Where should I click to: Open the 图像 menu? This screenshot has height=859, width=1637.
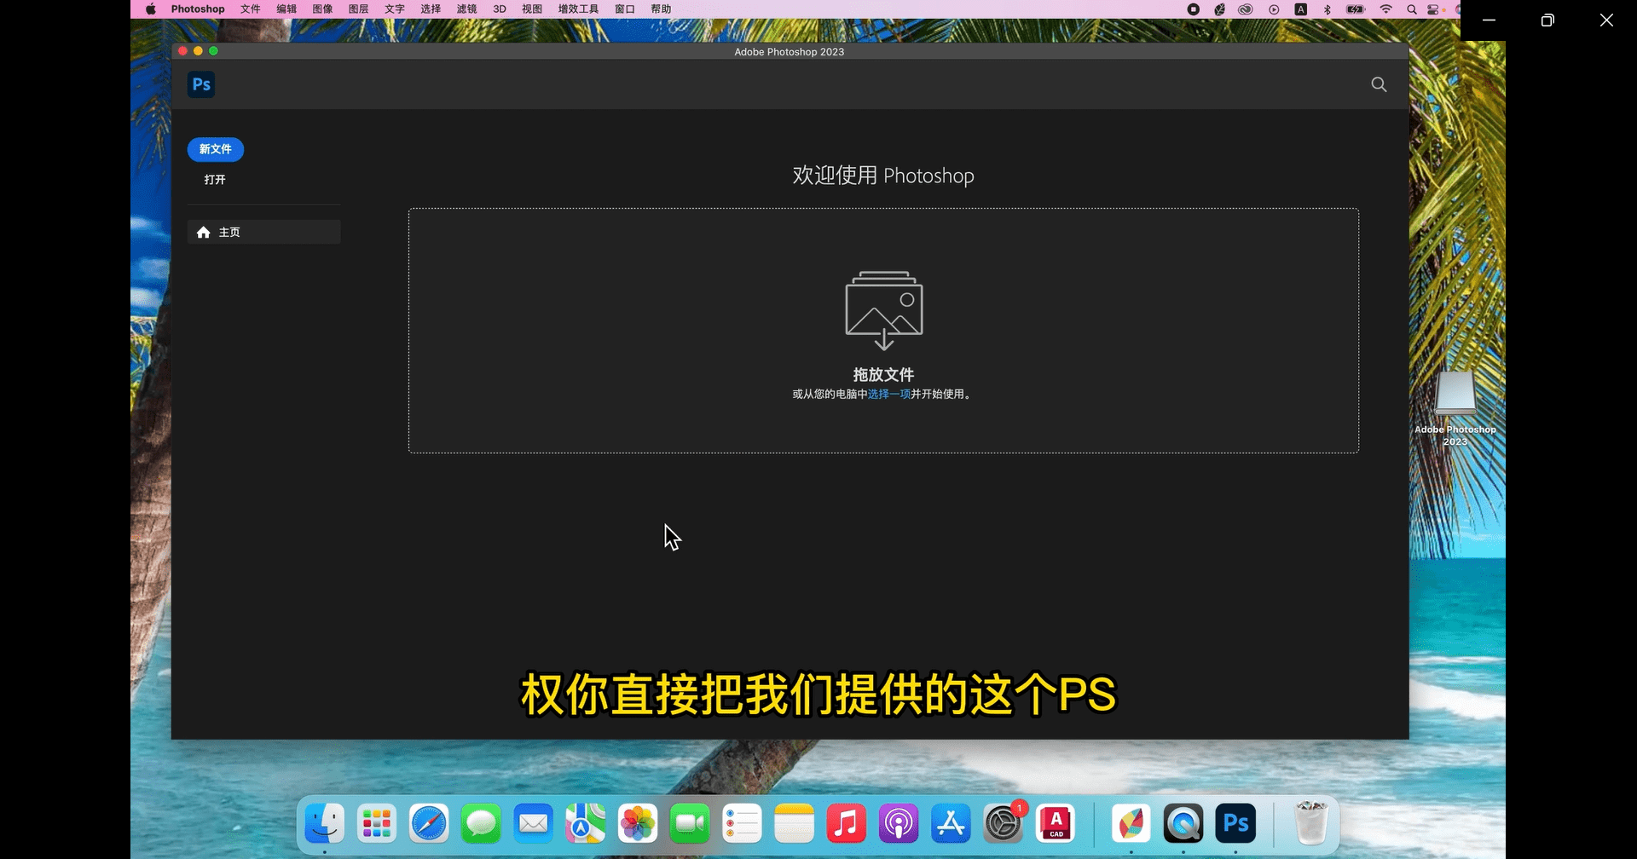(x=322, y=9)
